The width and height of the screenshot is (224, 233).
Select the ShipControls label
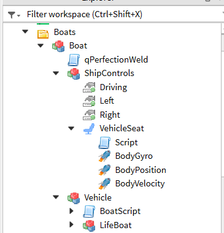pyautogui.click(x=109, y=74)
